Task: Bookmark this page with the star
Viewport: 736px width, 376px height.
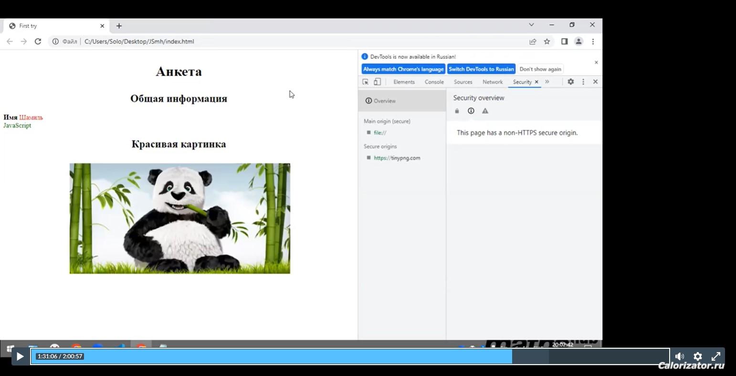Action: coord(547,42)
